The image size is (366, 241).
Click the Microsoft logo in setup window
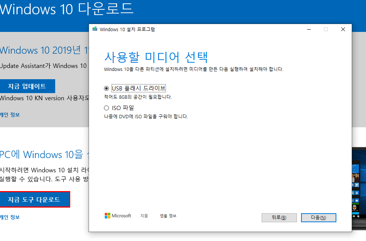click(x=118, y=215)
